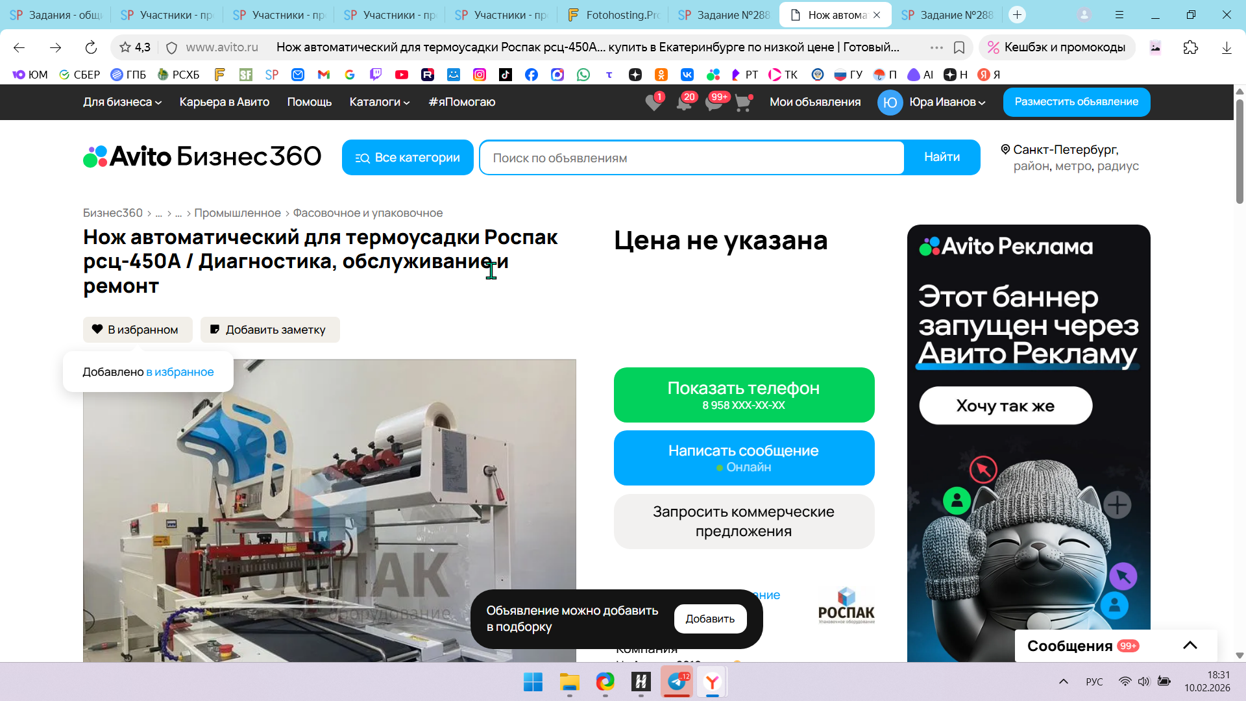
Task: Expand the Сообщения chat panel
Action: pyautogui.click(x=1190, y=645)
